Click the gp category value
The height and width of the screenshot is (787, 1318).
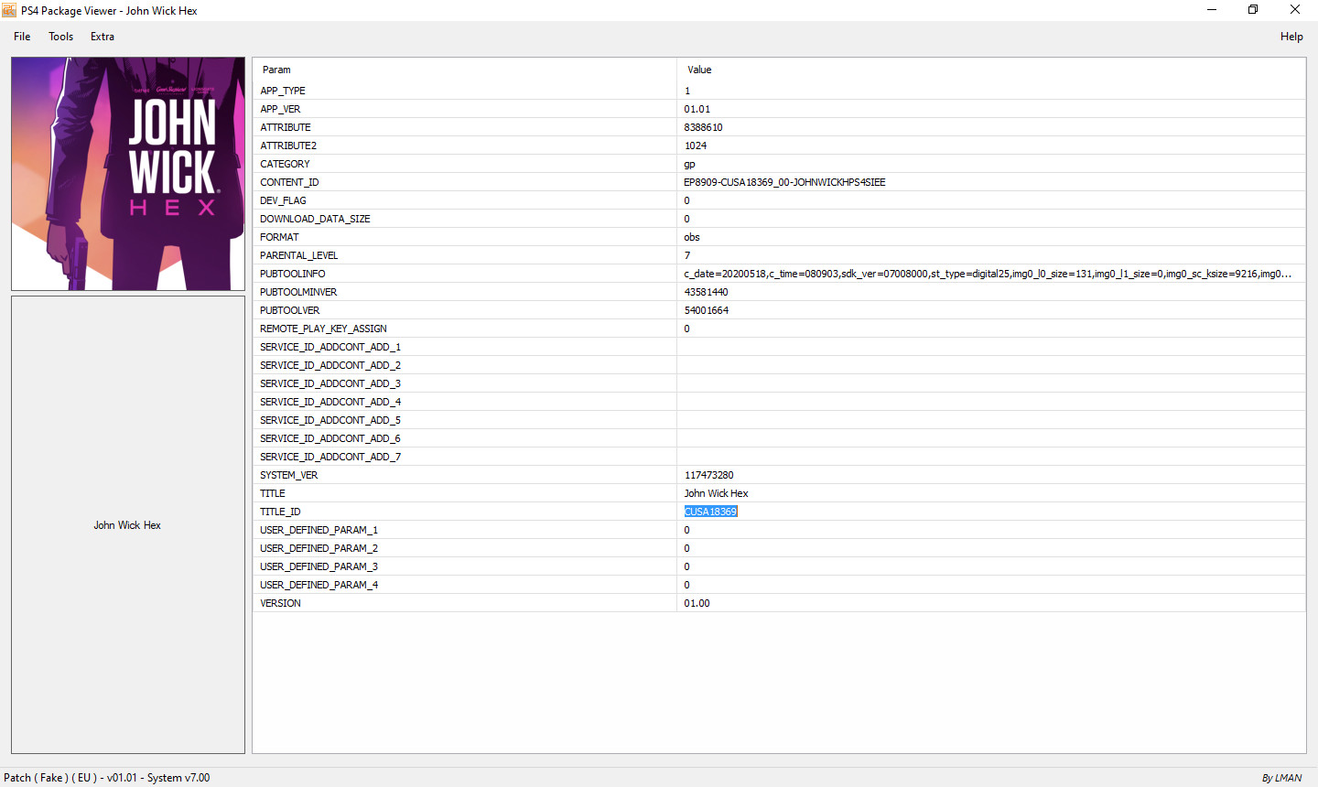(x=690, y=164)
